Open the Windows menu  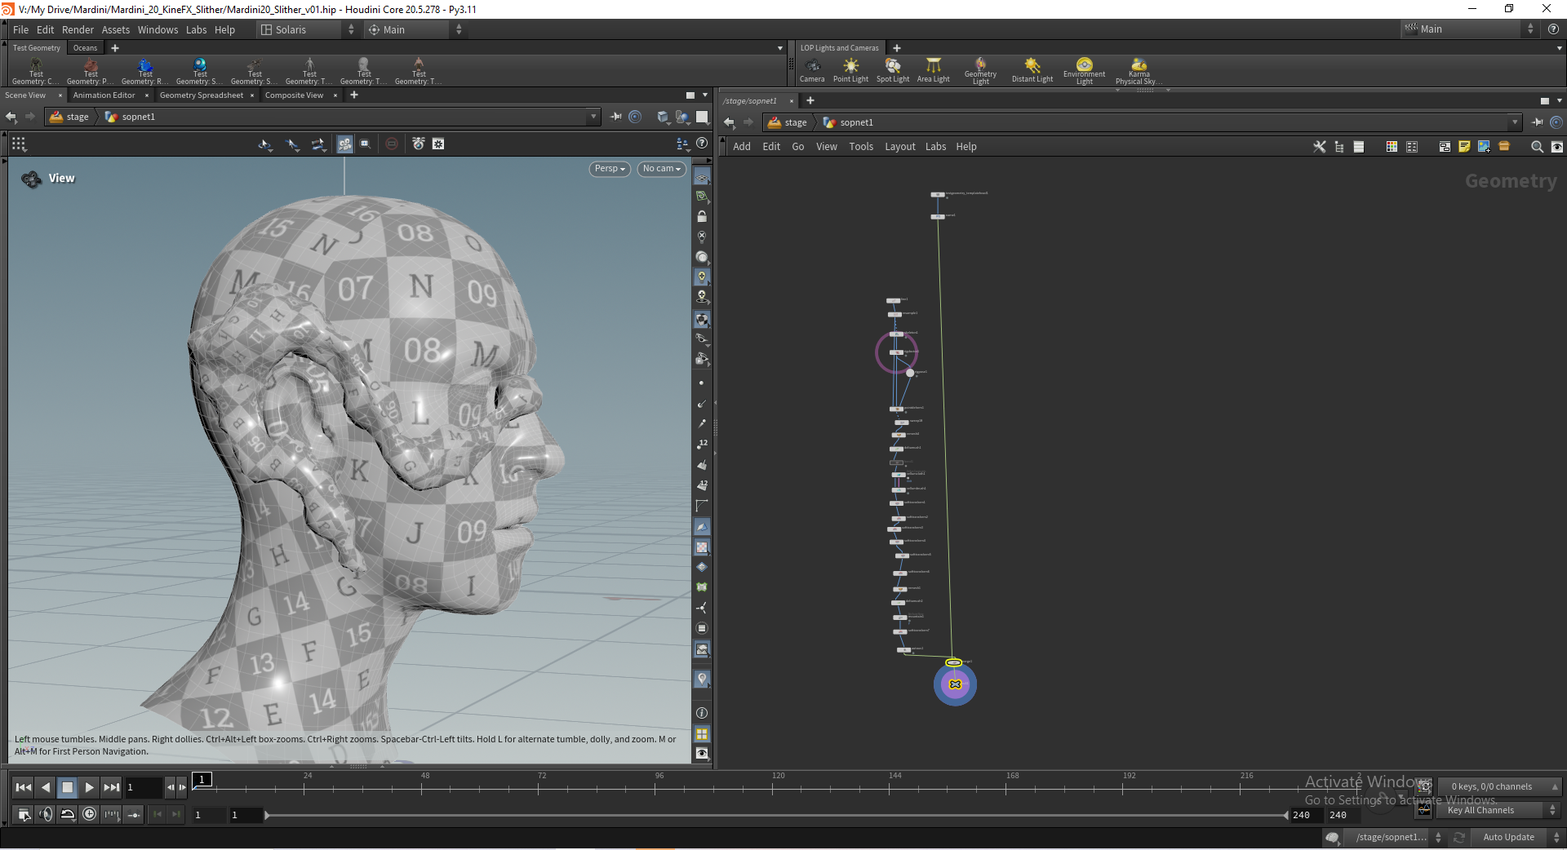[158, 29]
